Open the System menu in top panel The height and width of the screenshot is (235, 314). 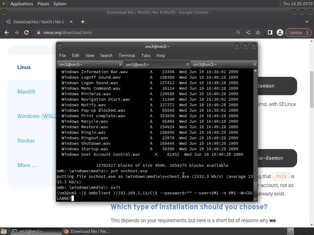[x=60, y=4]
